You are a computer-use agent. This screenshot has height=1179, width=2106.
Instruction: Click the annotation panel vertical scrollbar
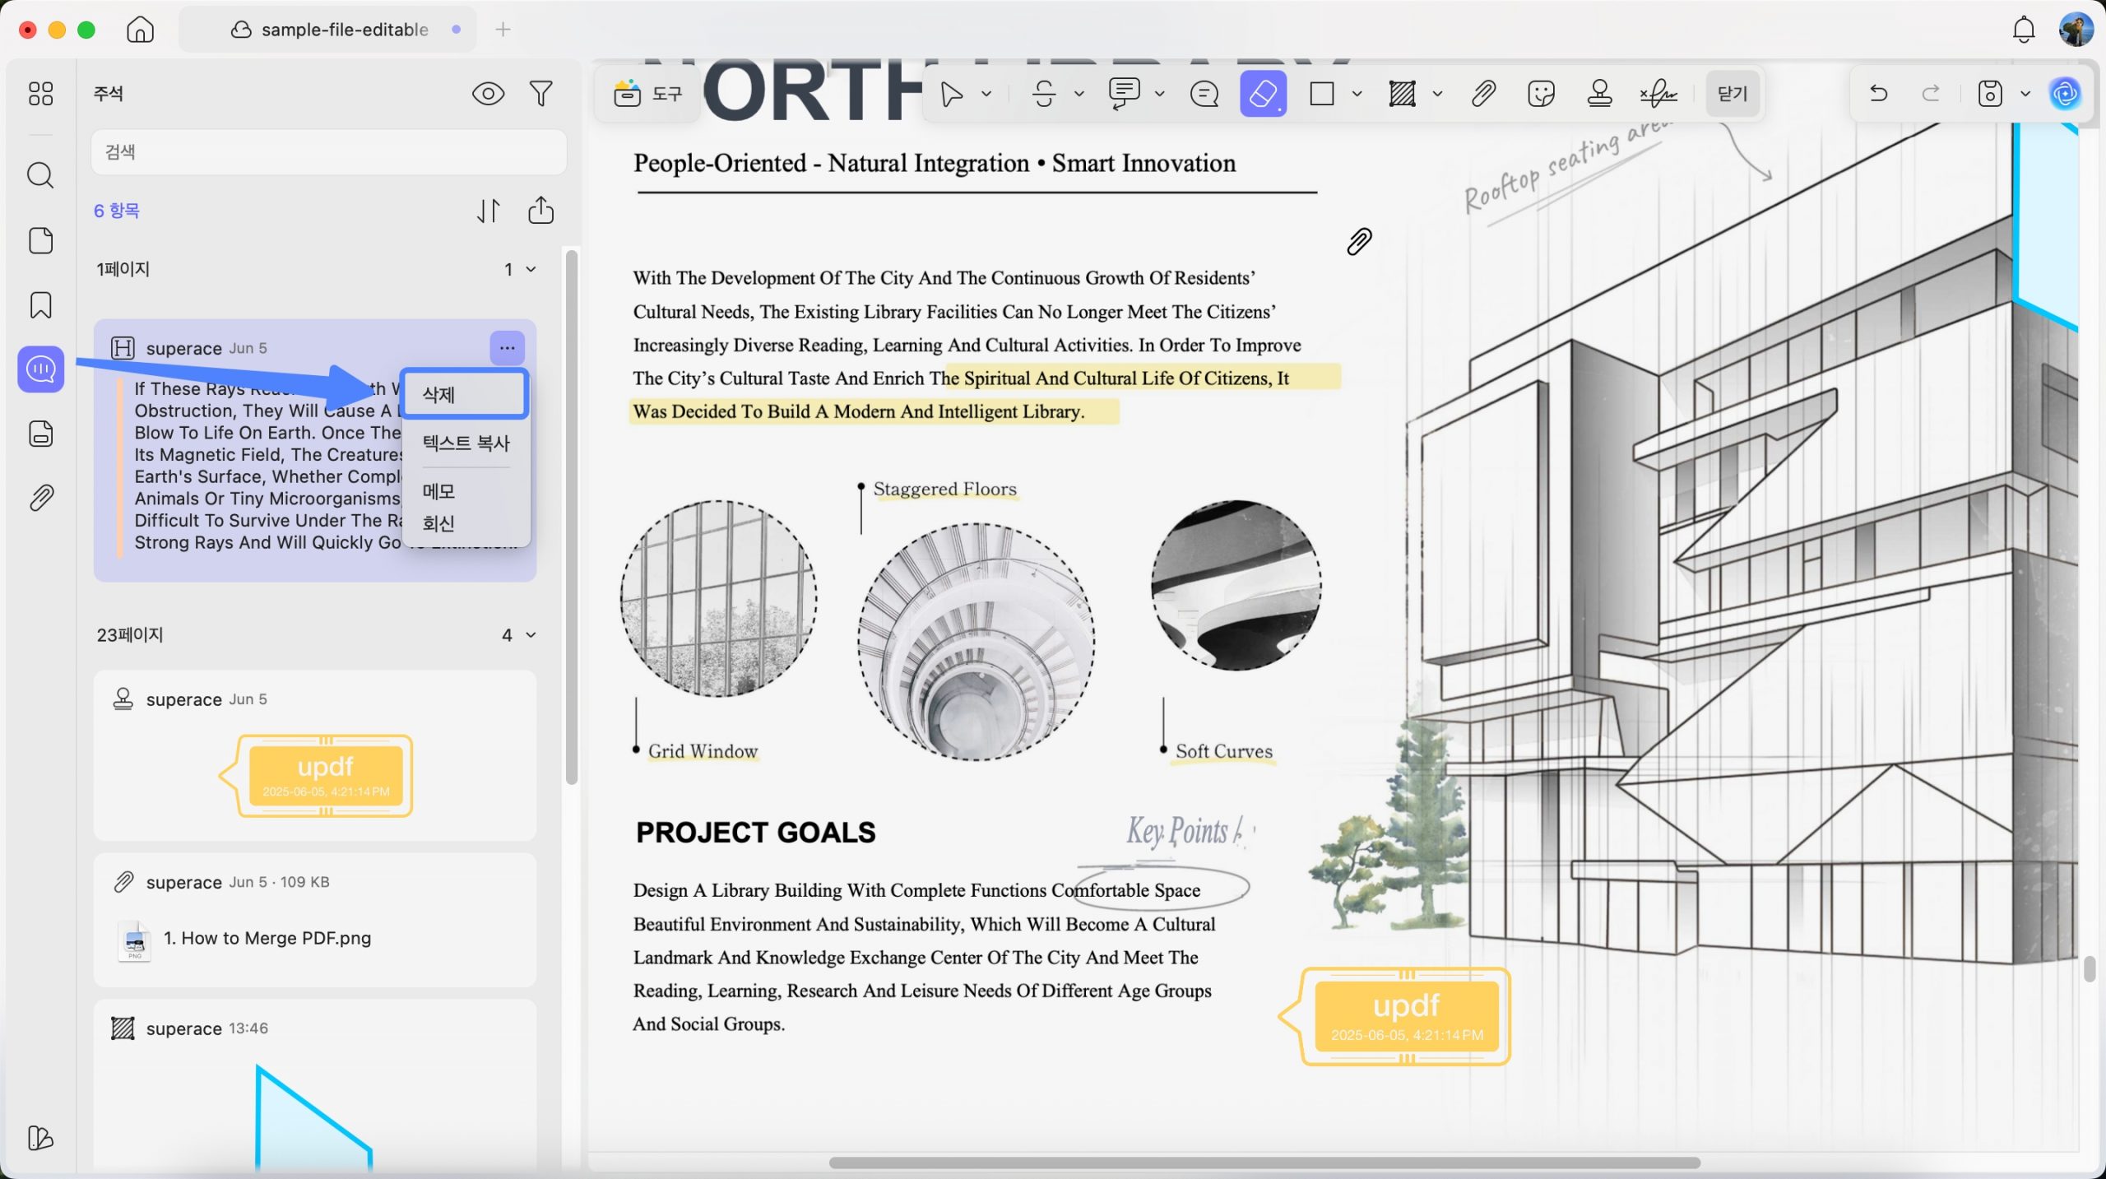pyautogui.click(x=572, y=518)
